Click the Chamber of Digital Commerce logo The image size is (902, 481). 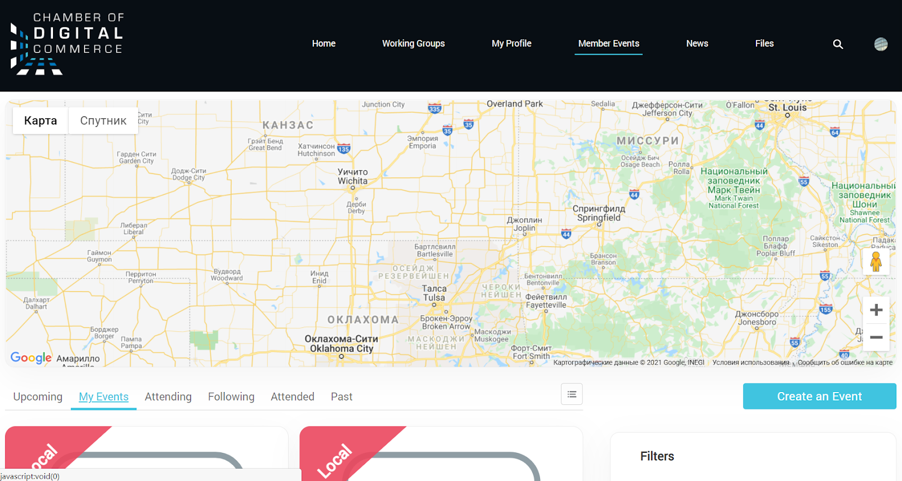tap(67, 43)
